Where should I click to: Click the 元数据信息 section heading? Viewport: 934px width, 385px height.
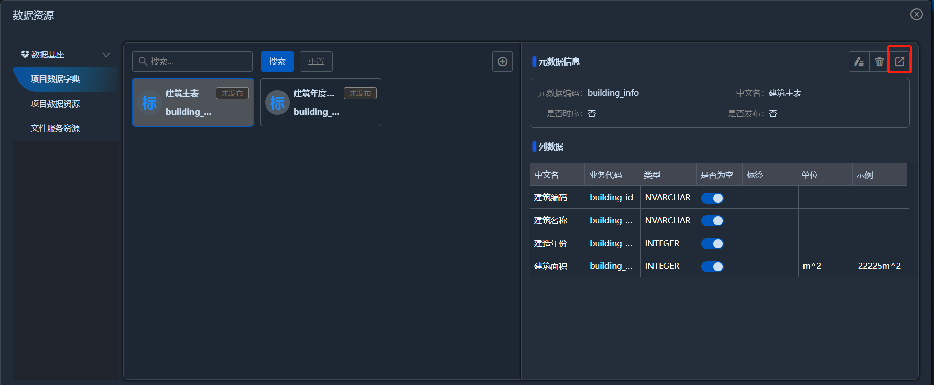[559, 62]
